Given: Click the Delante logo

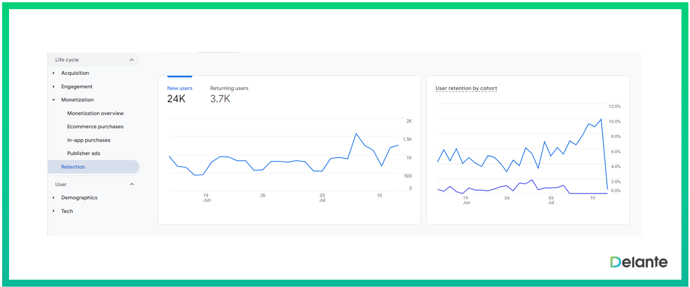Looking at the screenshot, I should 639,262.
